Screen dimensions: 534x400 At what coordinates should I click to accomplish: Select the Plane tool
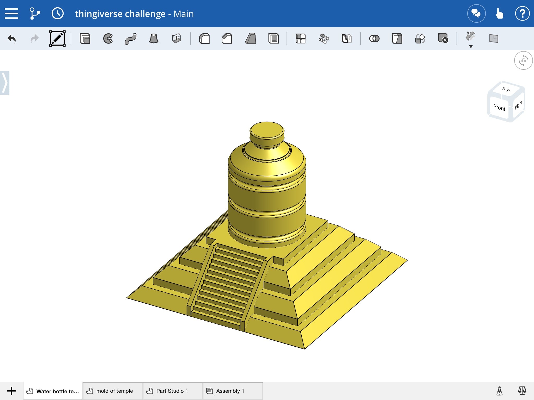pyautogui.click(x=494, y=39)
